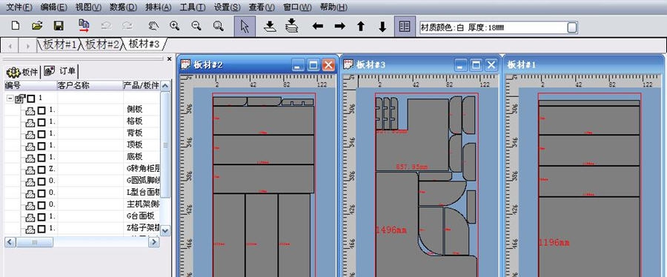Select the hand pan tool
This screenshot has height=277, width=667.
(153, 26)
